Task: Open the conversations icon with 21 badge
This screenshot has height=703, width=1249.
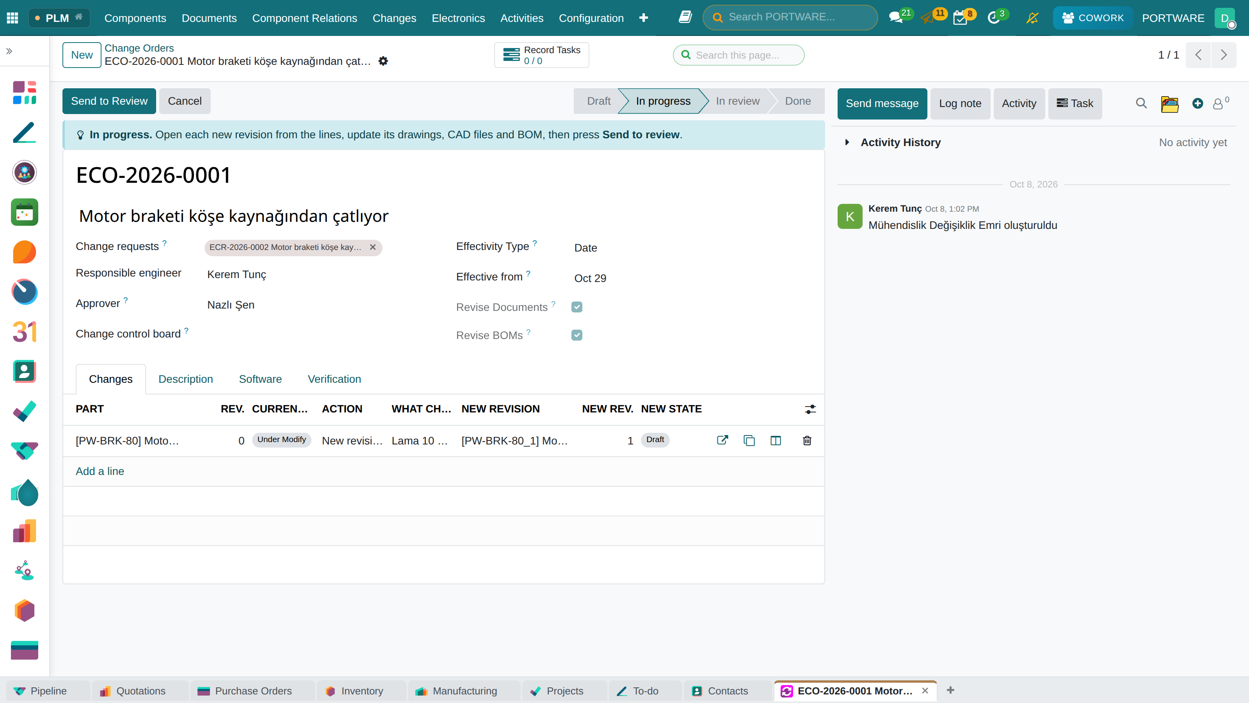Action: 896,18
